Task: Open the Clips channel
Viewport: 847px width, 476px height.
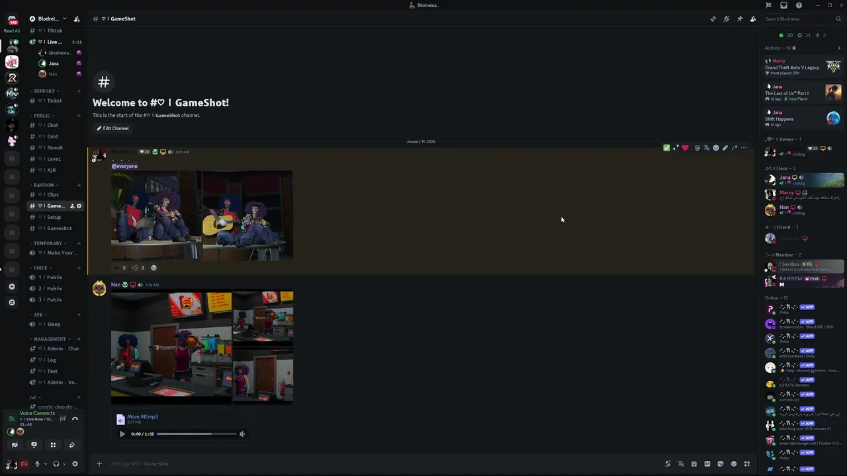Action: tap(54, 194)
